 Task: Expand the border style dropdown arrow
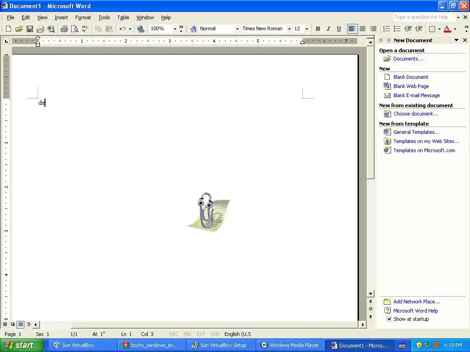439,29
